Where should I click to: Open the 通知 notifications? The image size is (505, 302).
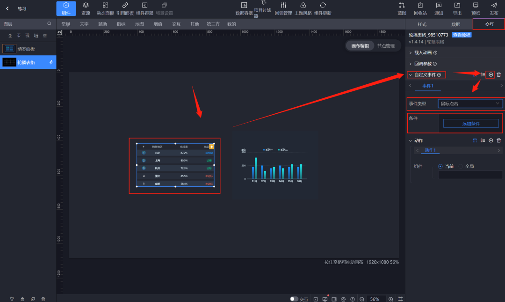pyautogui.click(x=439, y=9)
